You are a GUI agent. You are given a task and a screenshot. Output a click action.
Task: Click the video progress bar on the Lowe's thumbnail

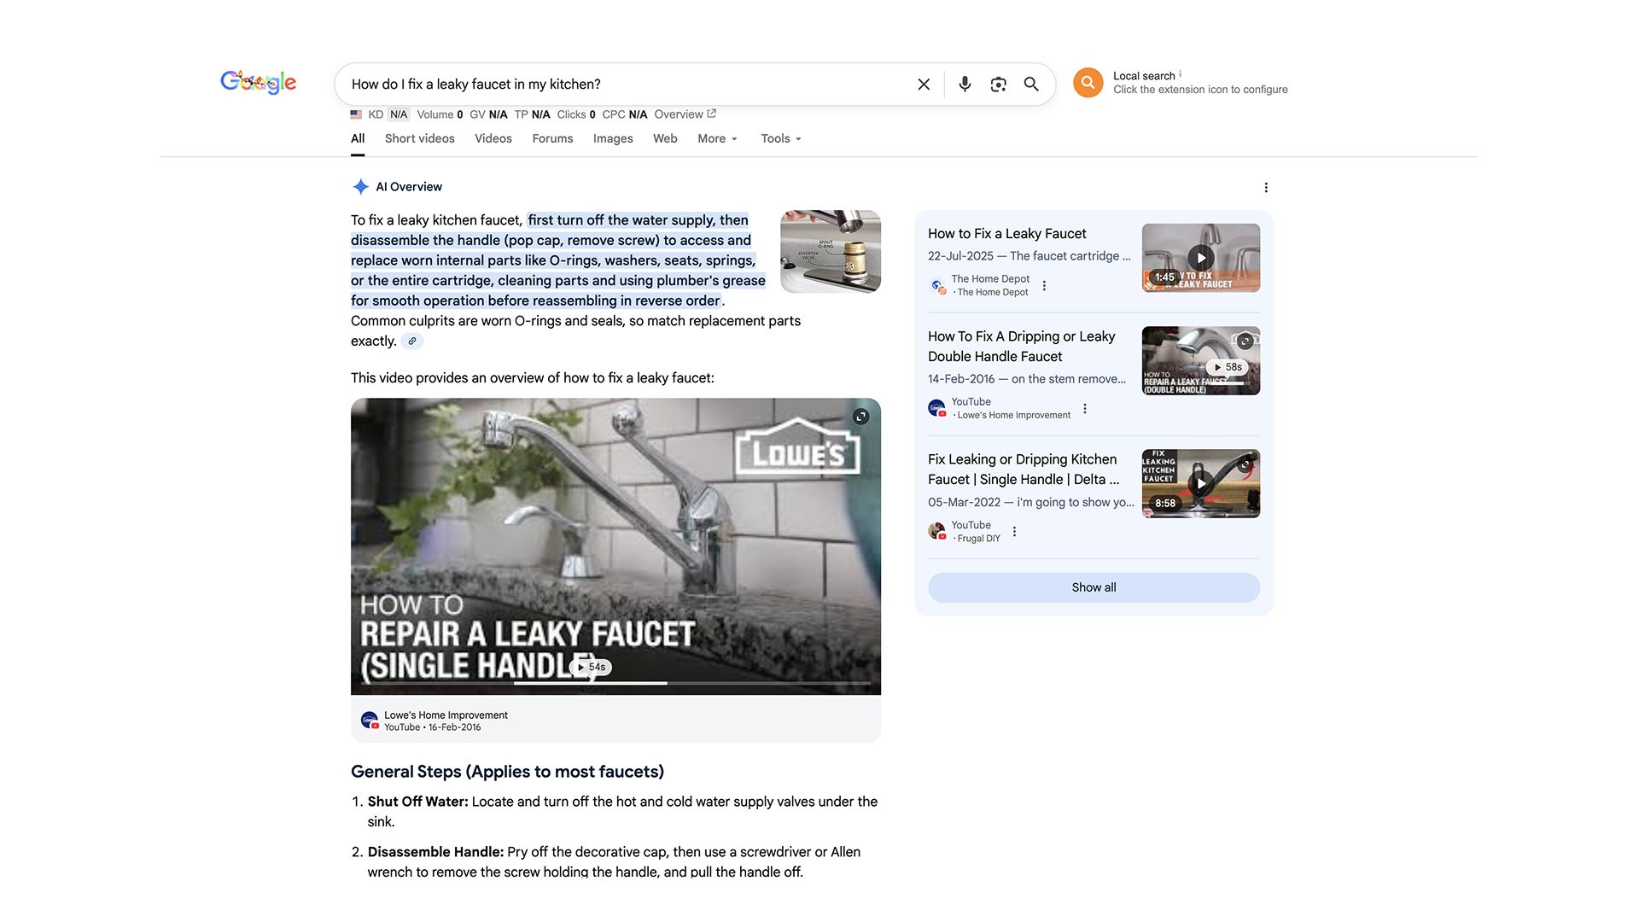tap(615, 685)
